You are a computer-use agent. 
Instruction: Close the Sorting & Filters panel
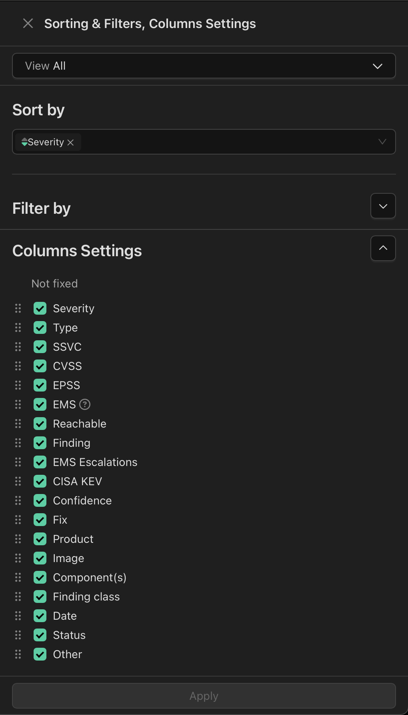pos(28,24)
